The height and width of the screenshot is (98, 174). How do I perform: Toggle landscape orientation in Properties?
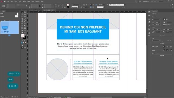coord(167,19)
